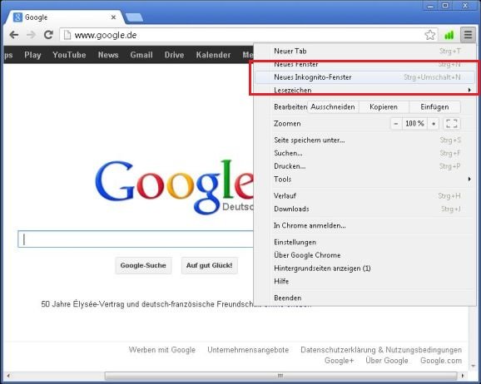Click the Auf gut Glück! button
This screenshot has width=481, height=384.
pyautogui.click(x=210, y=265)
